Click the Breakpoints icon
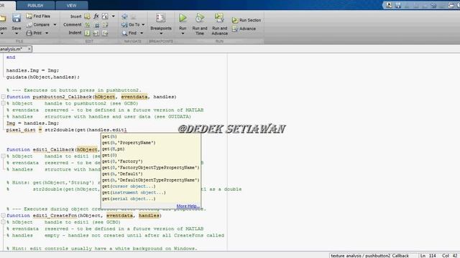Screen dimensions: 460x258 (x=161, y=18)
